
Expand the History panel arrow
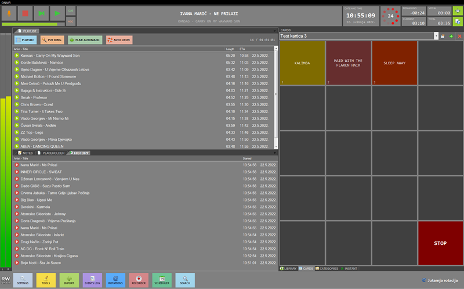[275, 153]
